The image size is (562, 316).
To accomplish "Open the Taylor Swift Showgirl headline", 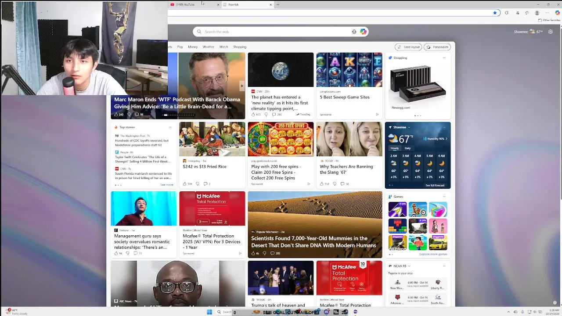I will pyautogui.click(x=143, y=159).
